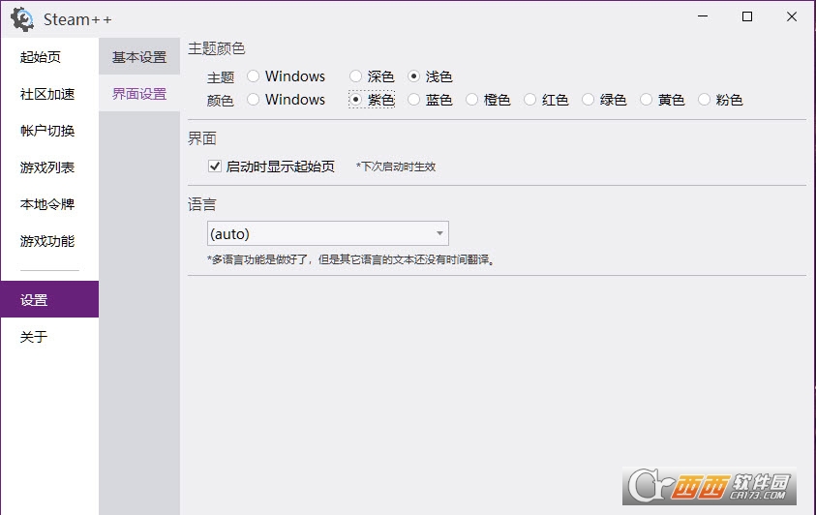Image resolution: width=816 pixels, height=515 pixels.
Task: Click the 语言 section heading
Action: 202,204
